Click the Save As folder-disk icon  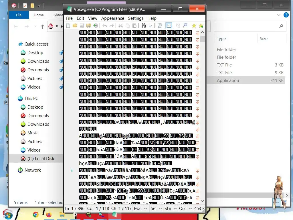click(89, 25)
